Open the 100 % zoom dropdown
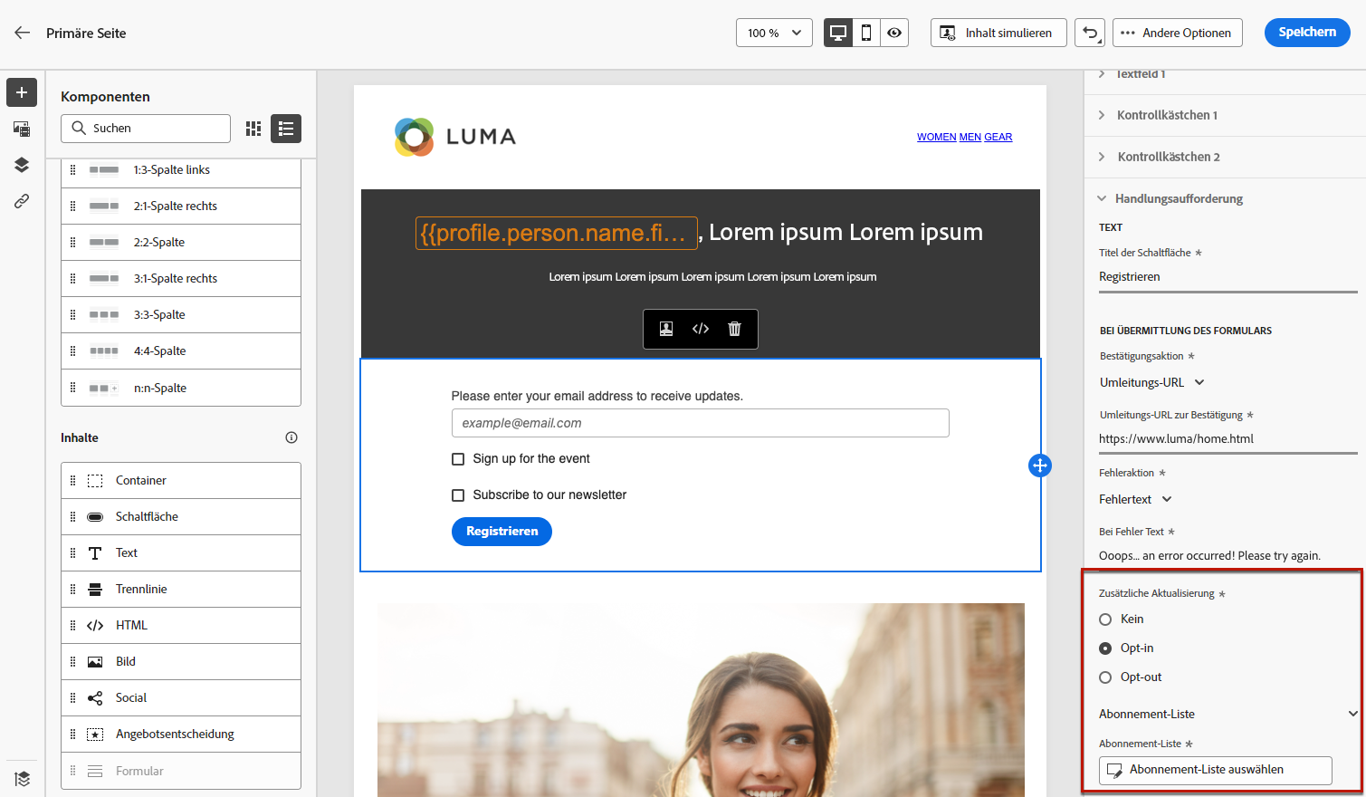 coord(774,33)
